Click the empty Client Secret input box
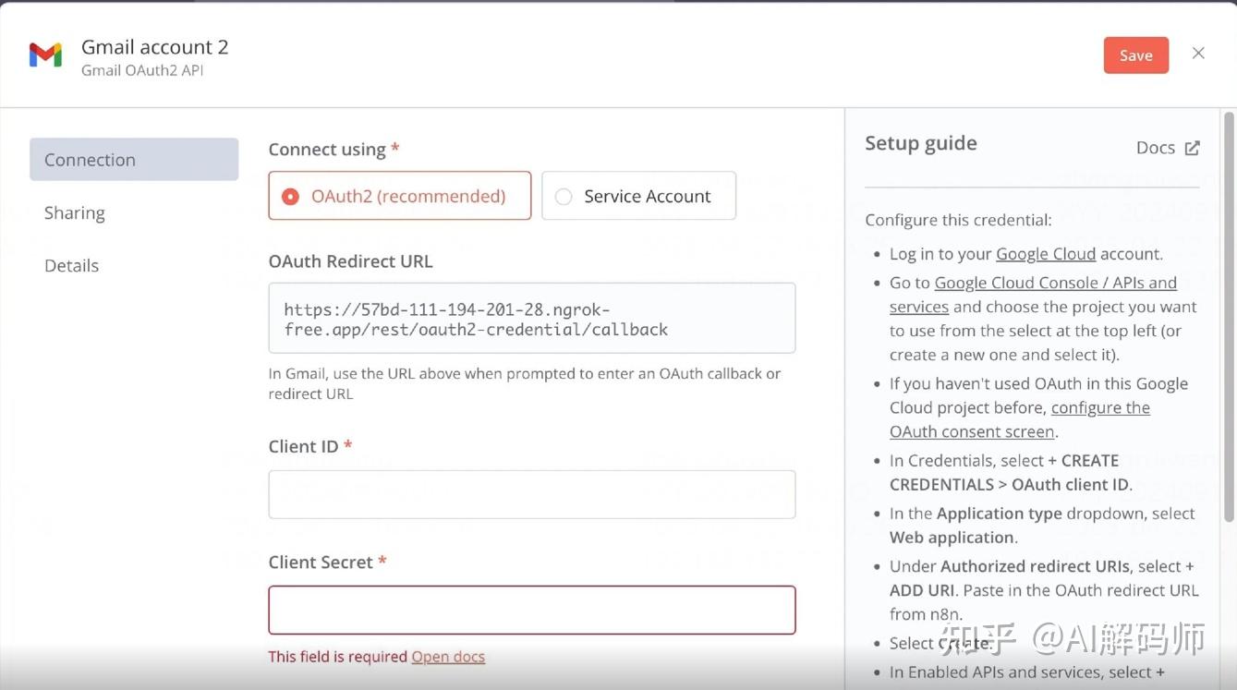 532,610
